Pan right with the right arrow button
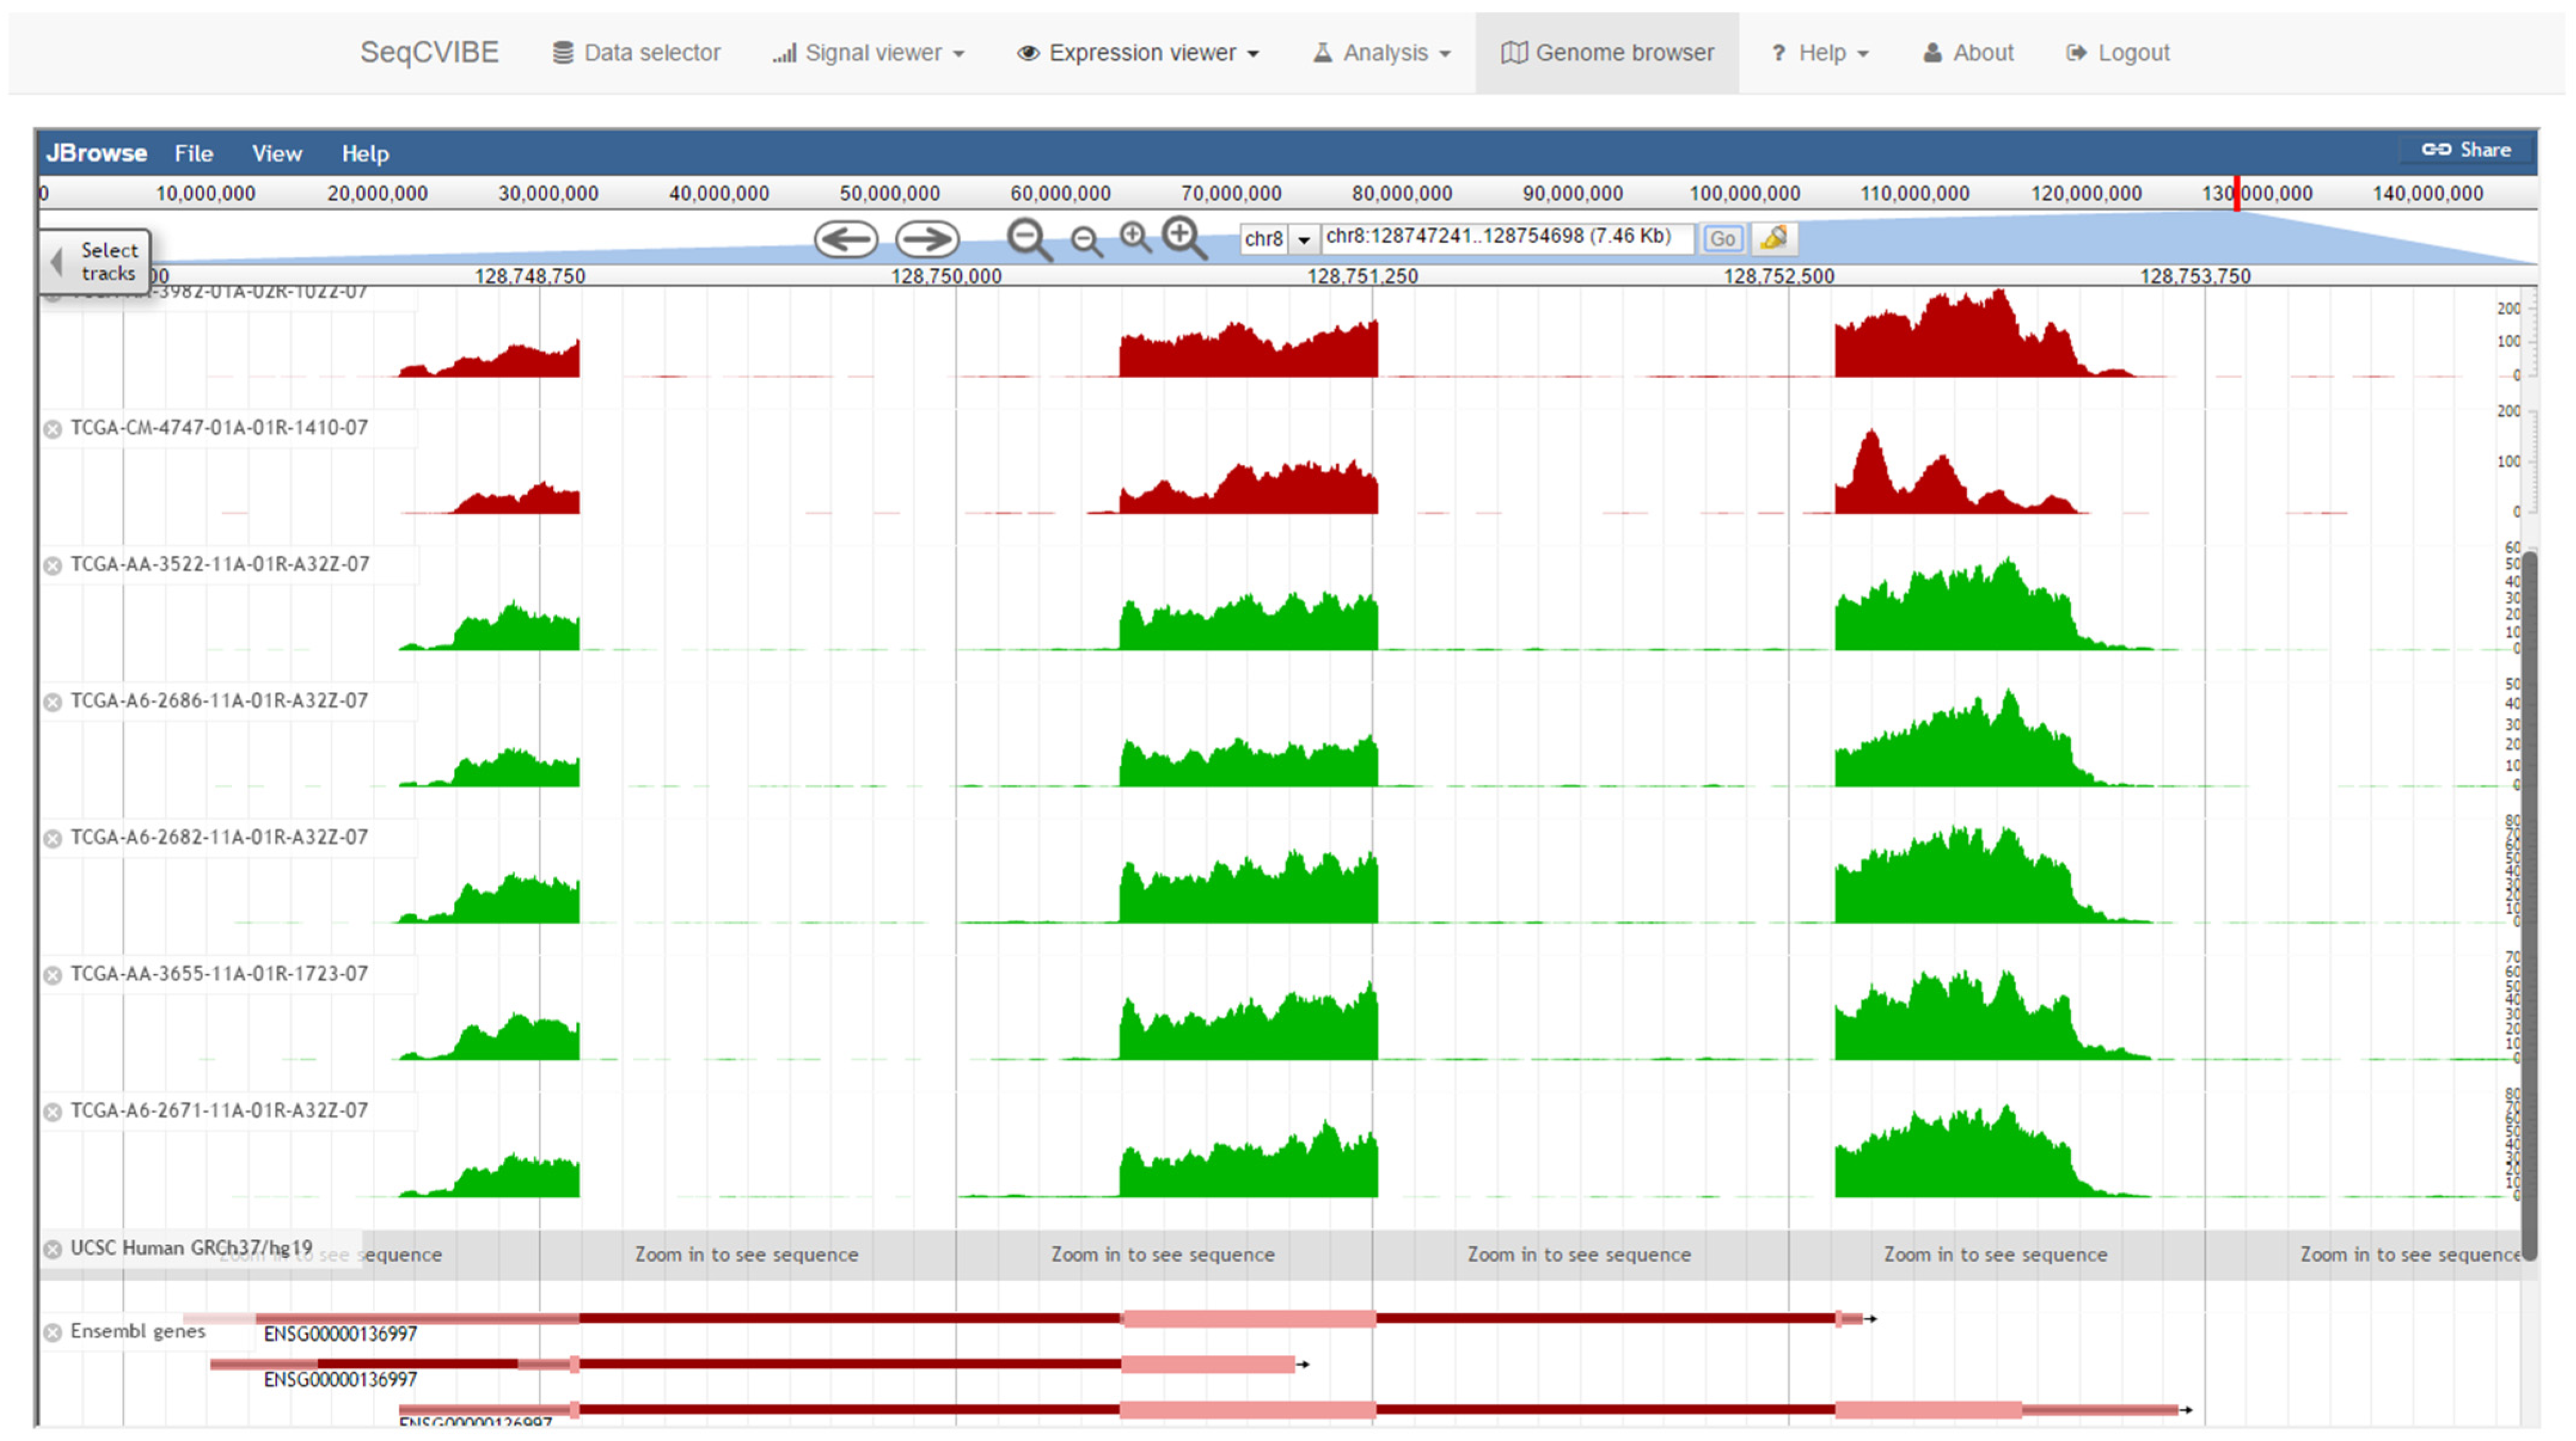2576x1441 pixels. pos(926,239)
